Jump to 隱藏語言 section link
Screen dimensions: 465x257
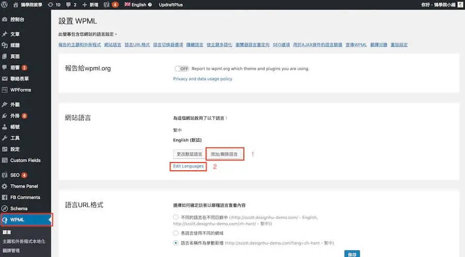click(195, 45)
